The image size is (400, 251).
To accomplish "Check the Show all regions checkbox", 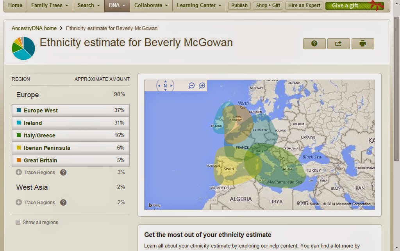I will [18, 222].
